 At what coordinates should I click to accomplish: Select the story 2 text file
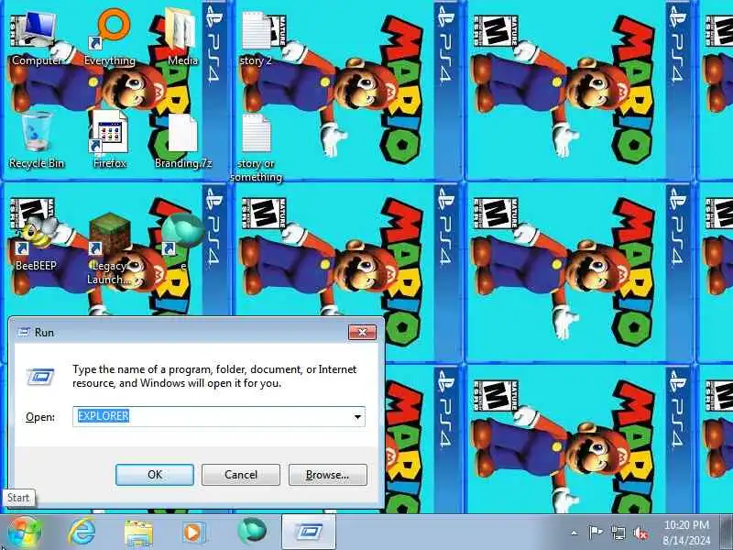[256, 38]
